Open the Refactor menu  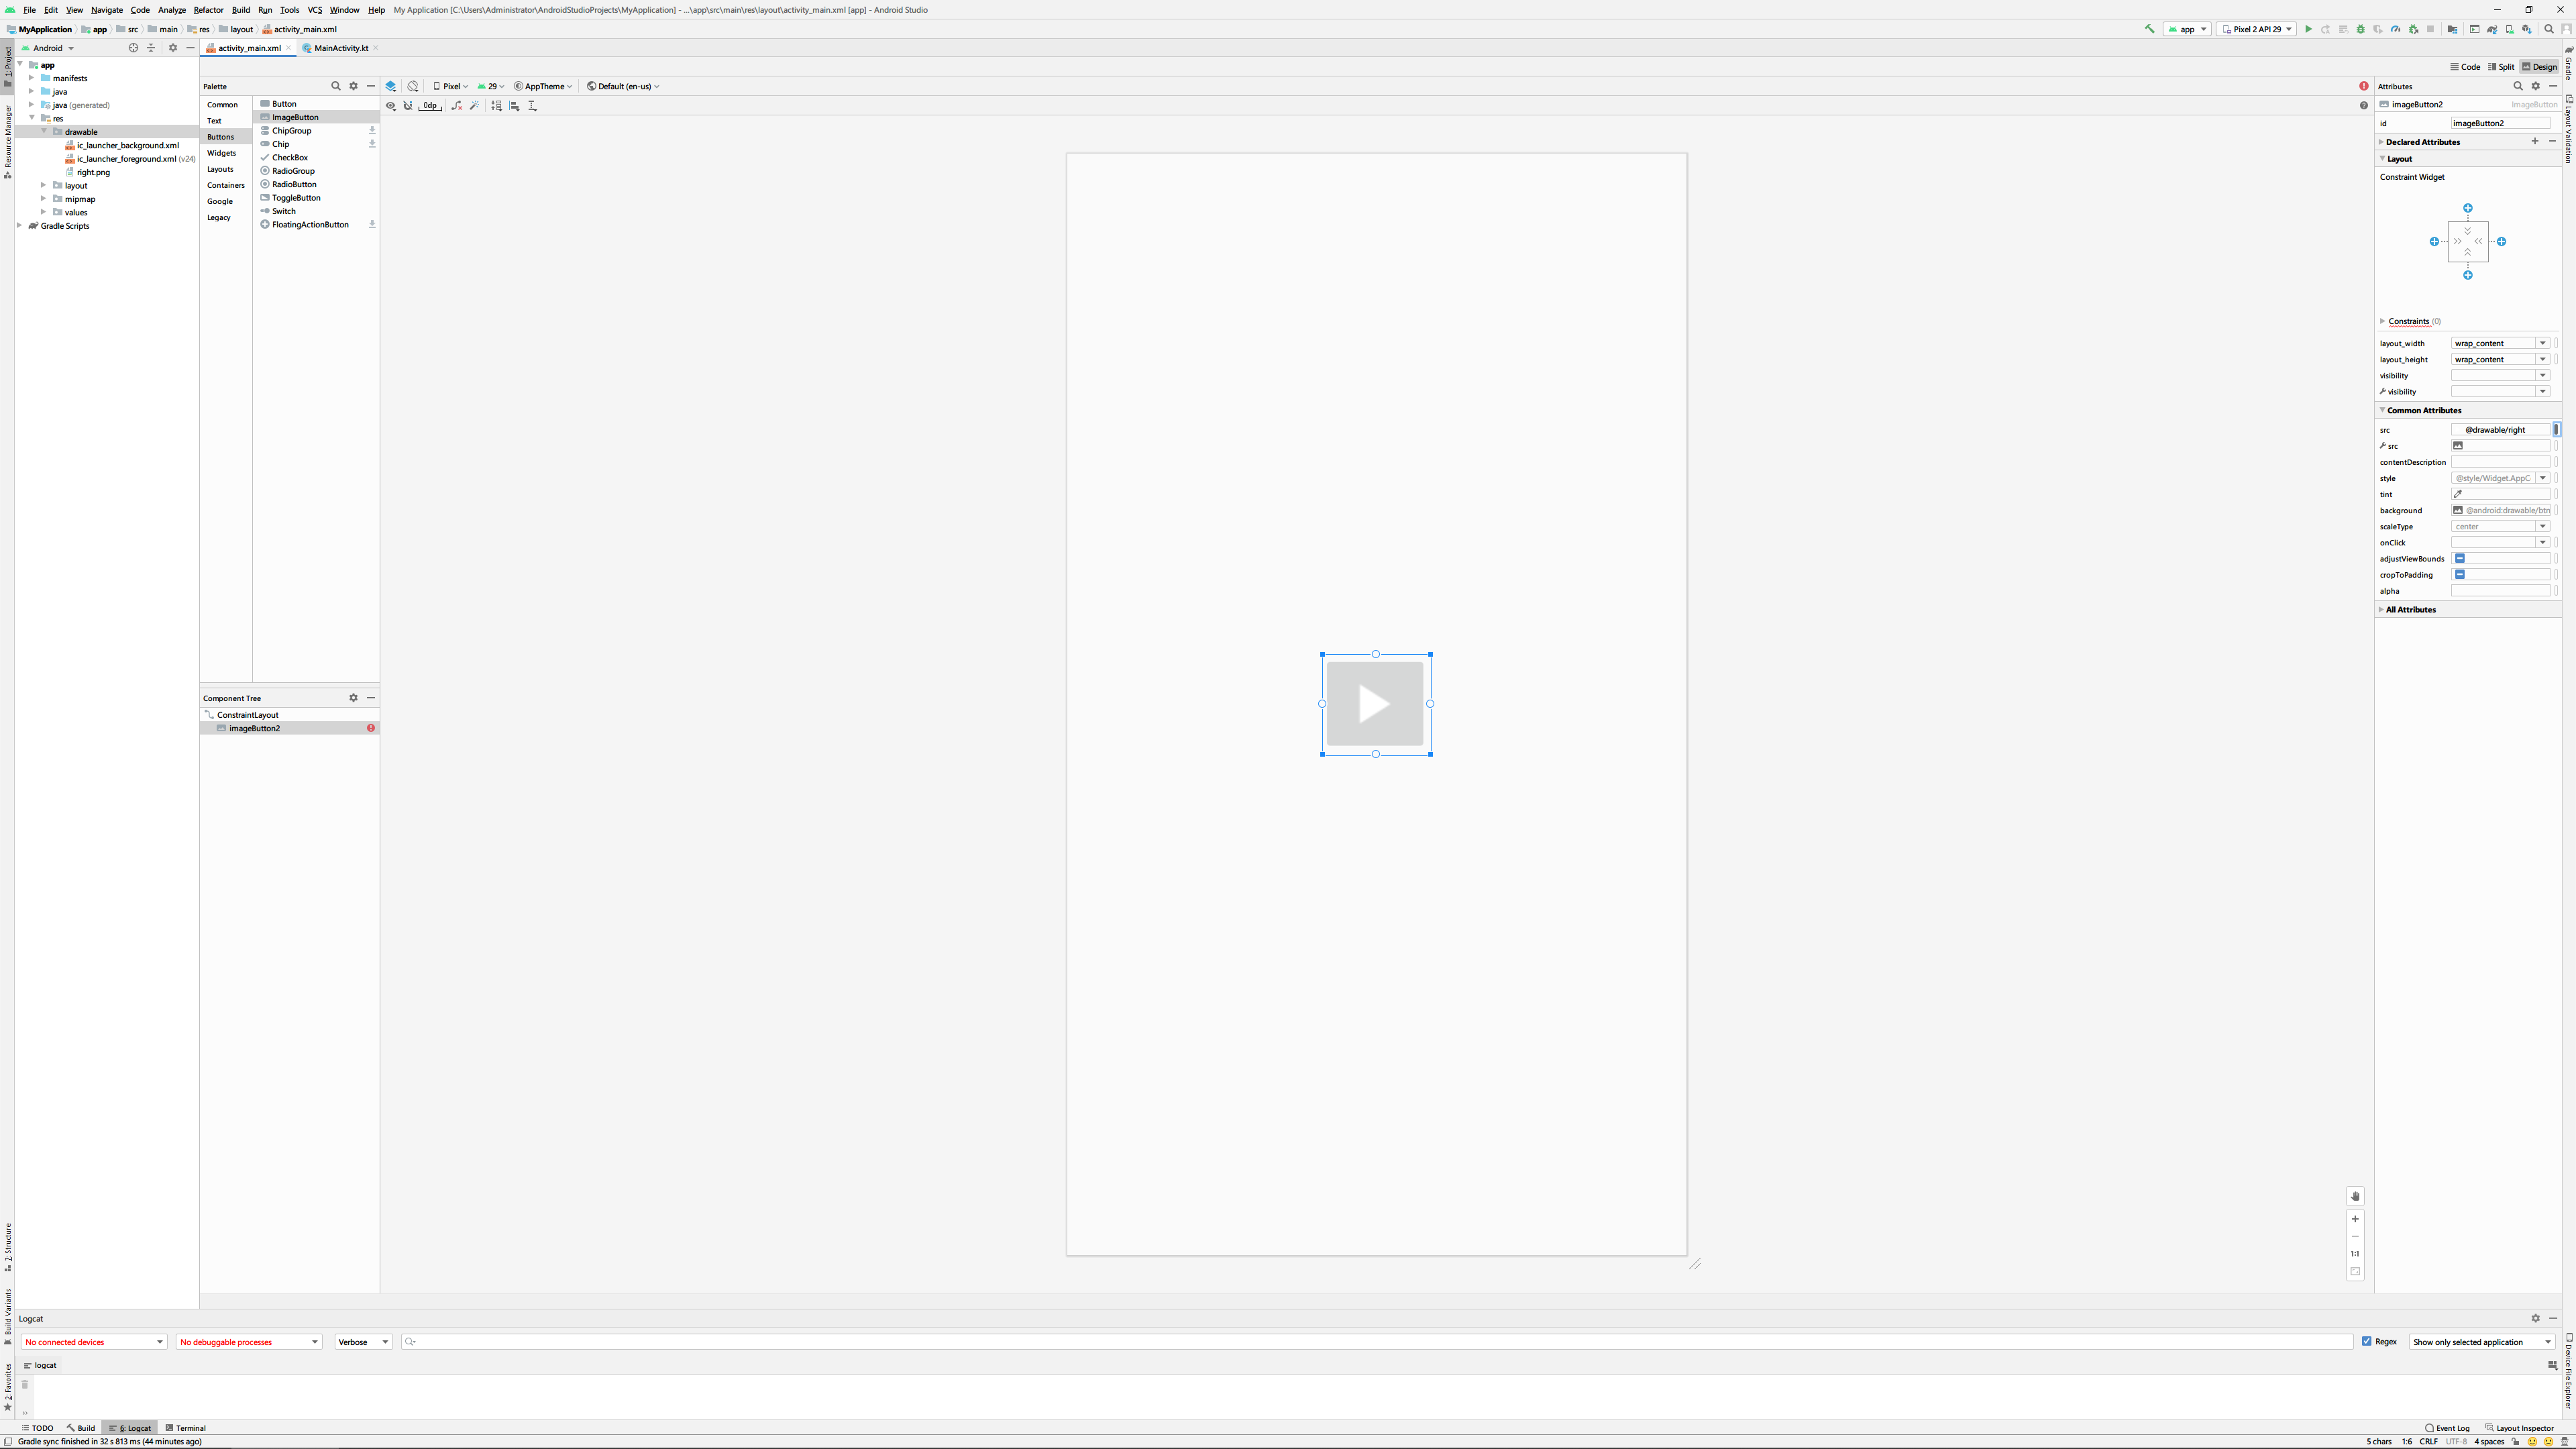point(208,10)
